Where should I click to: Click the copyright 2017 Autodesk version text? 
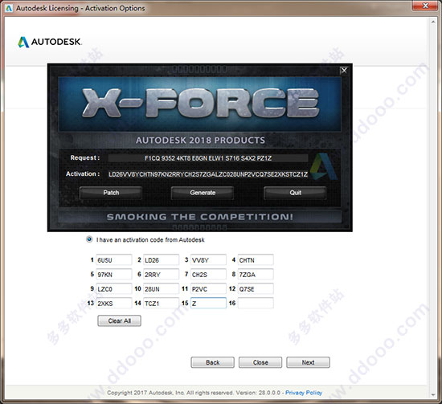(194, 393)
